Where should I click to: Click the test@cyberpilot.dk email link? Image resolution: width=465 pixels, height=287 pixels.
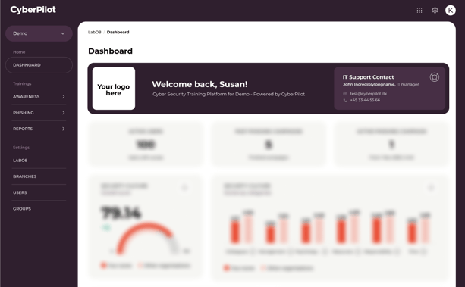pos(369,94)
